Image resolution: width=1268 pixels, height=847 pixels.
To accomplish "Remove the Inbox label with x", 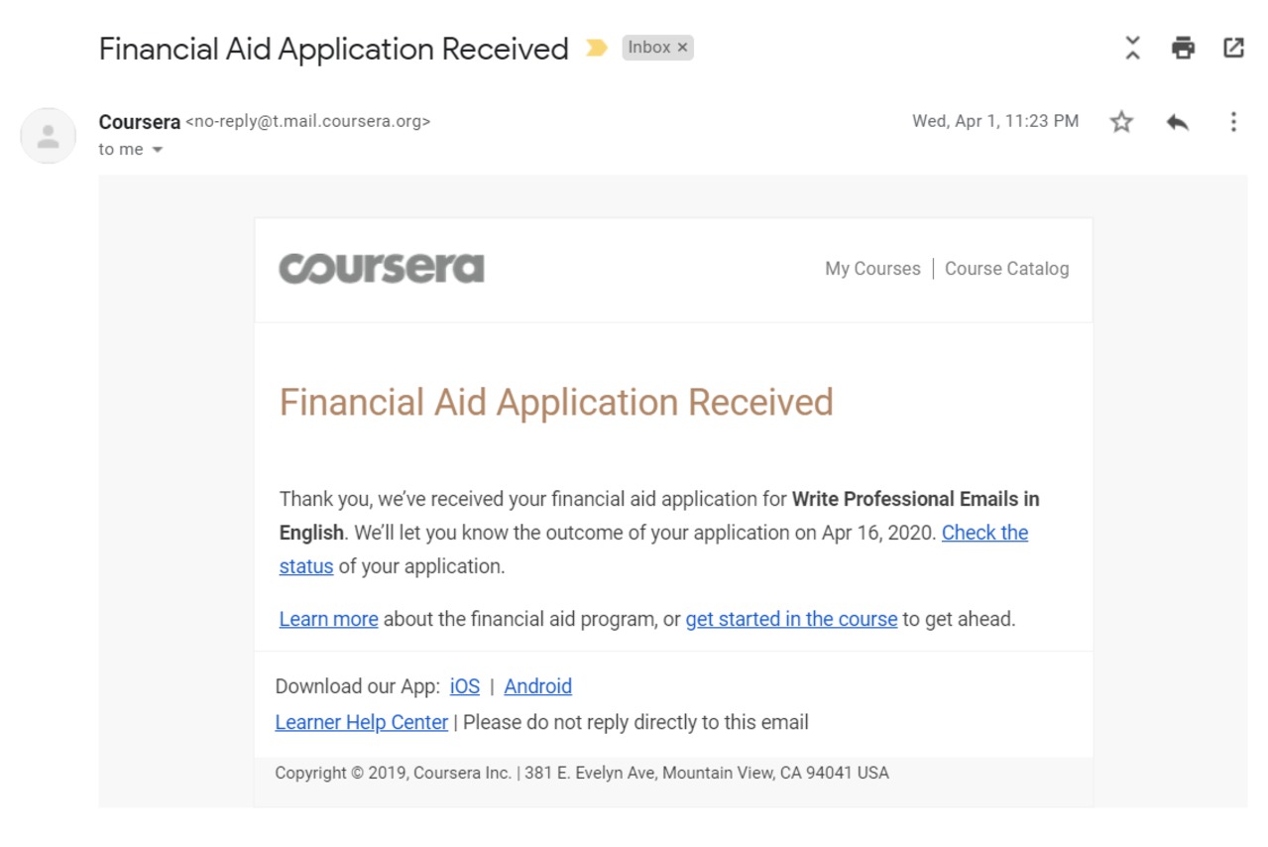I will [682, 48].
